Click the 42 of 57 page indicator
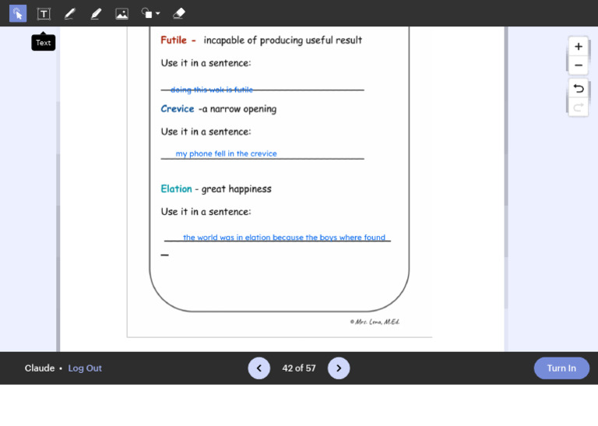Image resolution: width=598 pixels, height=426 pixels. [299, 368]
